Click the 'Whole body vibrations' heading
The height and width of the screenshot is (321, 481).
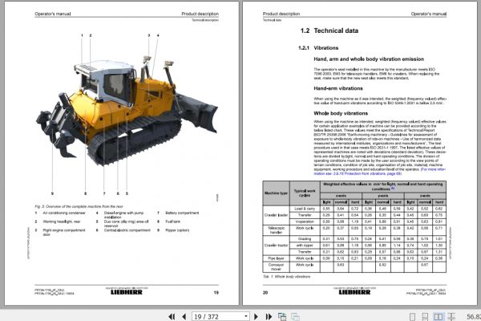point(341,113)
